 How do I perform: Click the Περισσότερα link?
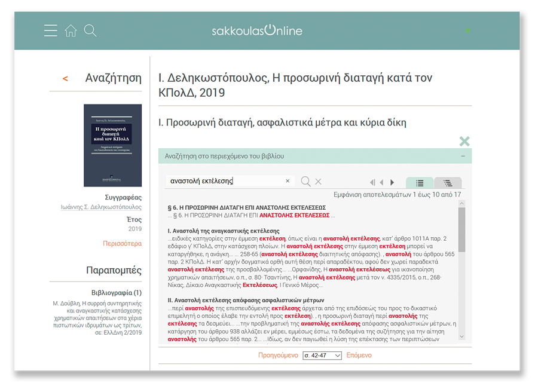122,244
